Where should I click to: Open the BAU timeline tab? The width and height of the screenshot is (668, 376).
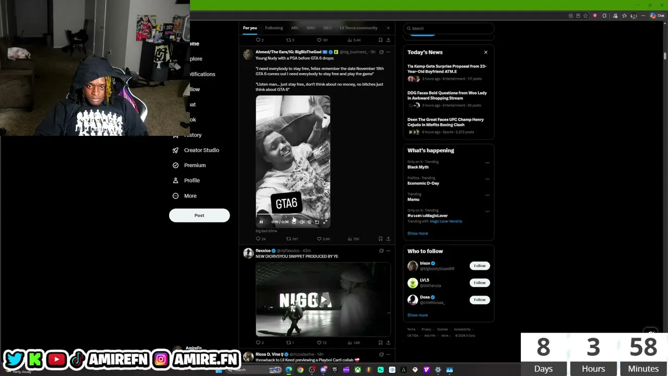[x=311, y=28]
